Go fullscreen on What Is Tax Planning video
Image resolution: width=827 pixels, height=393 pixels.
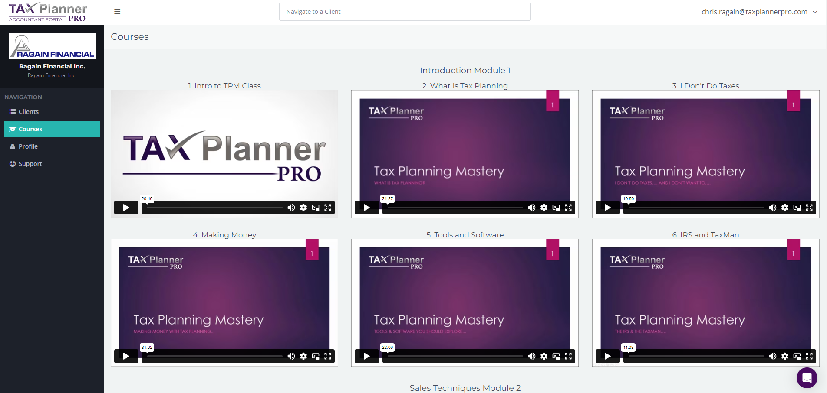coord(568,208)
